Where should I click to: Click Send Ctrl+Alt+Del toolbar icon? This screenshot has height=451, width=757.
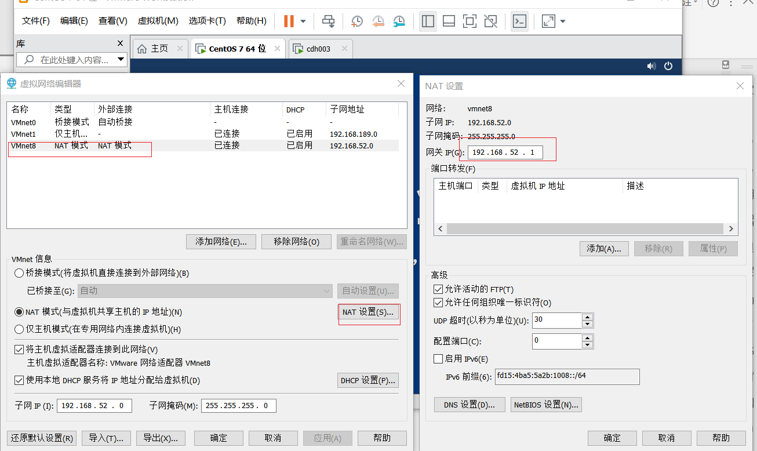click(x=329, y=21)
